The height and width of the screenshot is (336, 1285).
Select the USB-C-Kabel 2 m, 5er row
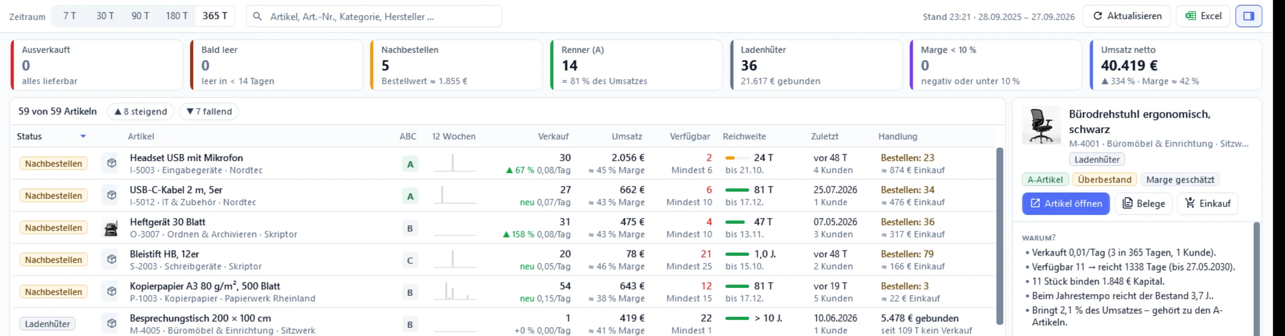tap(503, 195)
